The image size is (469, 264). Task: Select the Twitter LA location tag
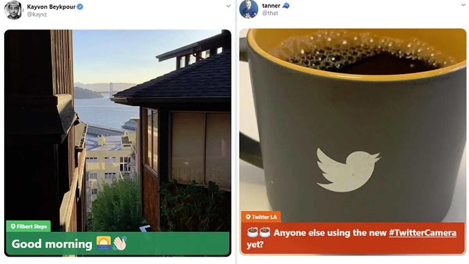pyautogui.click(x=261, y=217)
